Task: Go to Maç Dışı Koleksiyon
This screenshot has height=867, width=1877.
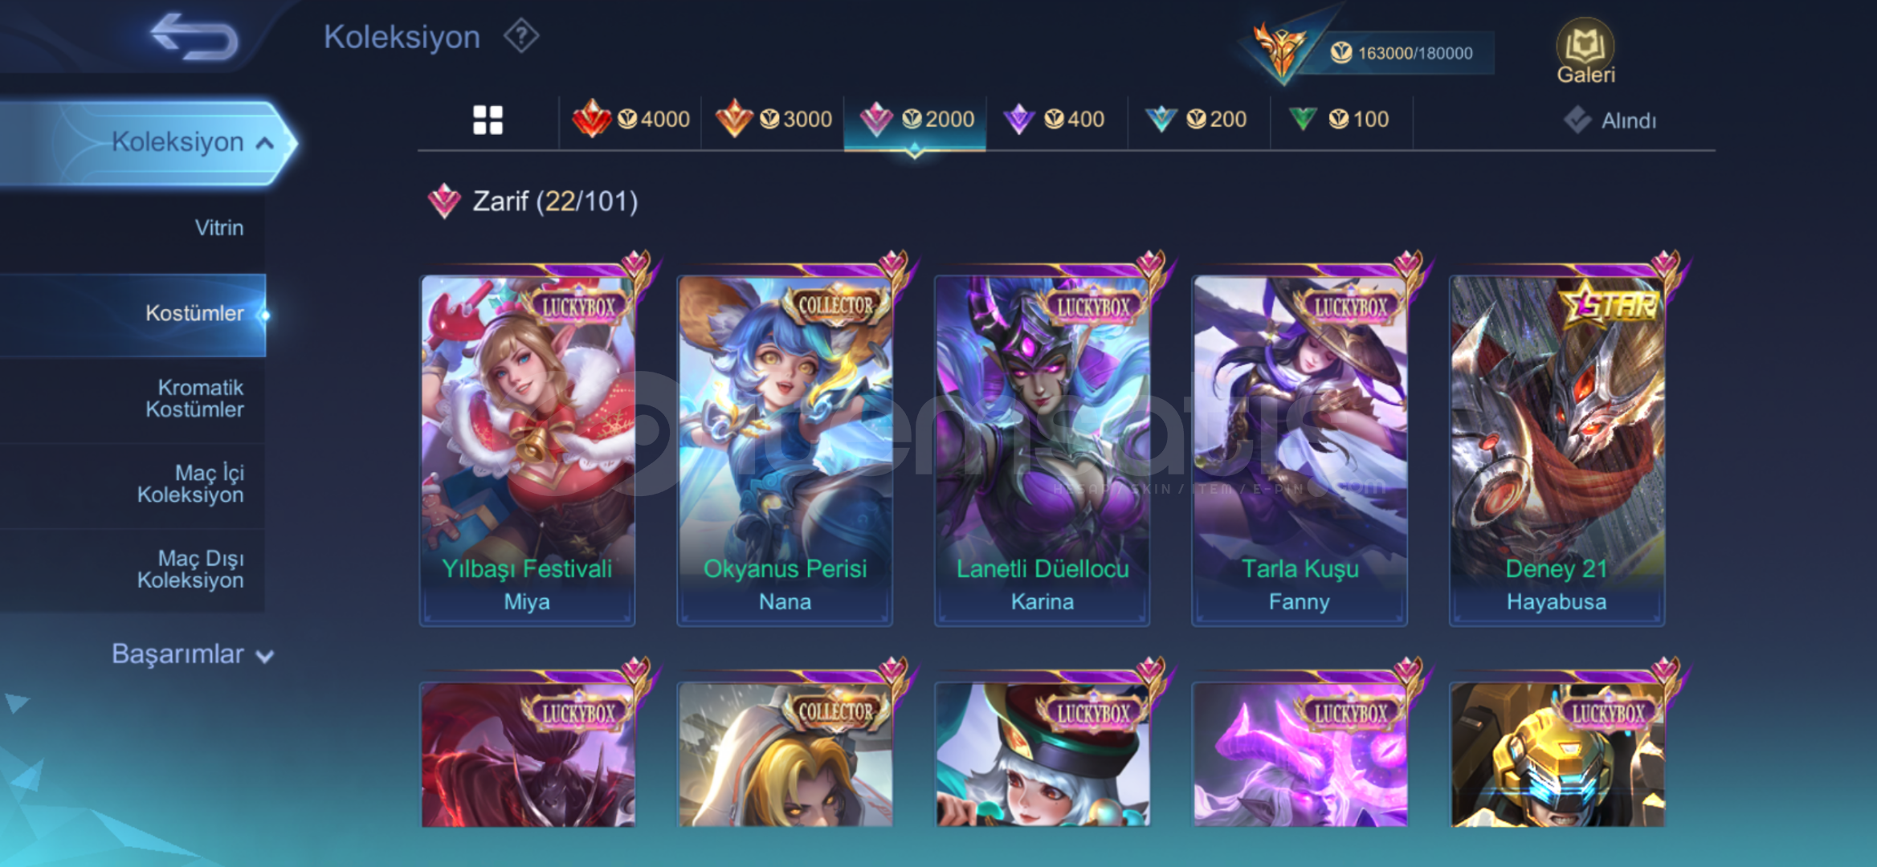Action: (x=133, y=569)
